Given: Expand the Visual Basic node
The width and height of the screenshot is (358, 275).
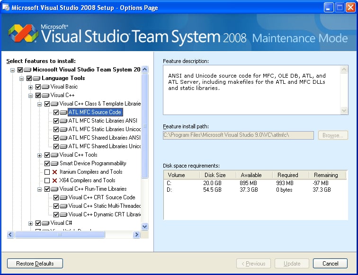Looking at the screenshot, I should pyautogui.click(x=31, y=87).
